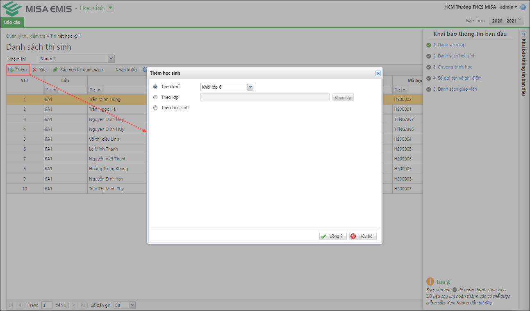
Task: Click the Xóa toolbar button
Action: [40, 70]
